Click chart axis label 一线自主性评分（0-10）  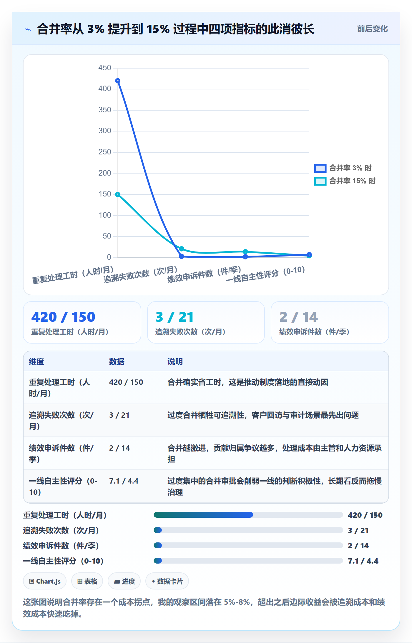pyautogui.click(x=265, y=274)
